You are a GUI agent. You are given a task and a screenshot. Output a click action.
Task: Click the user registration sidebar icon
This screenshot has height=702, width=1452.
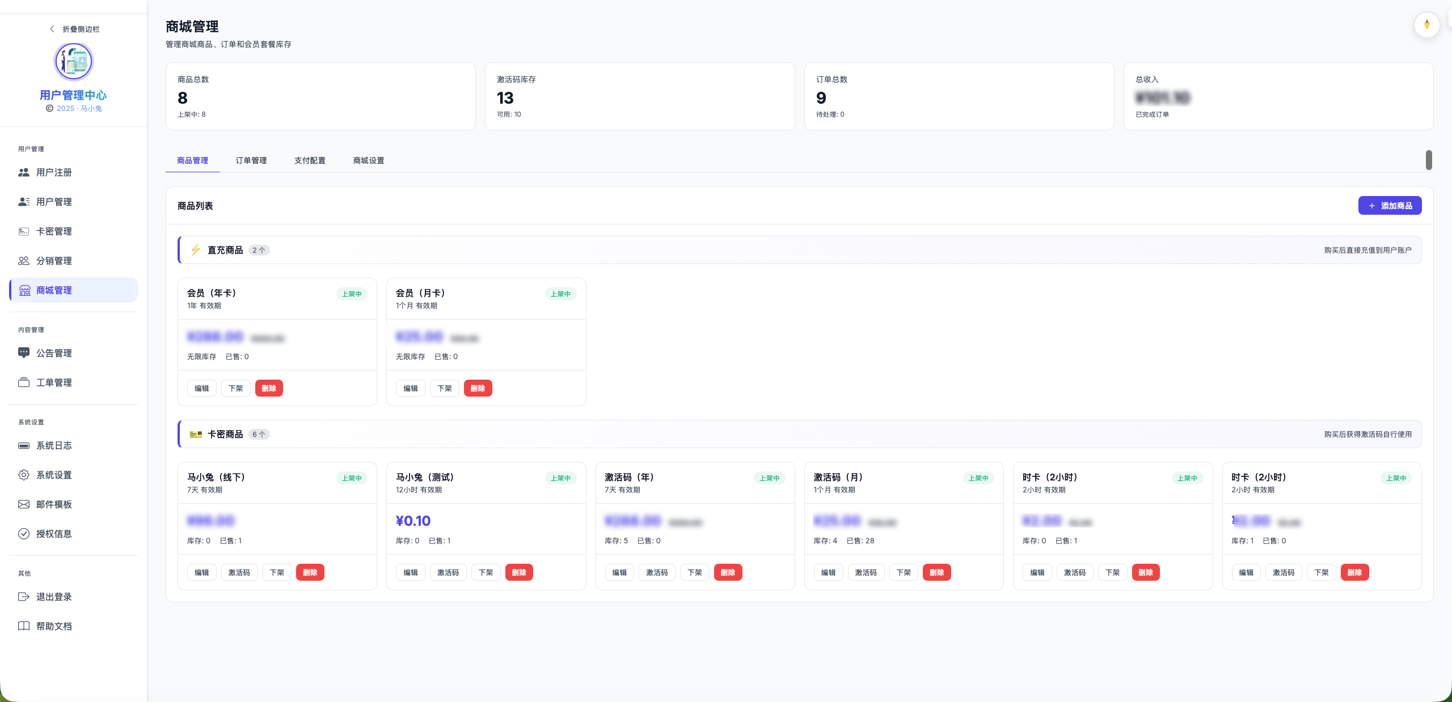coord(24,172)
